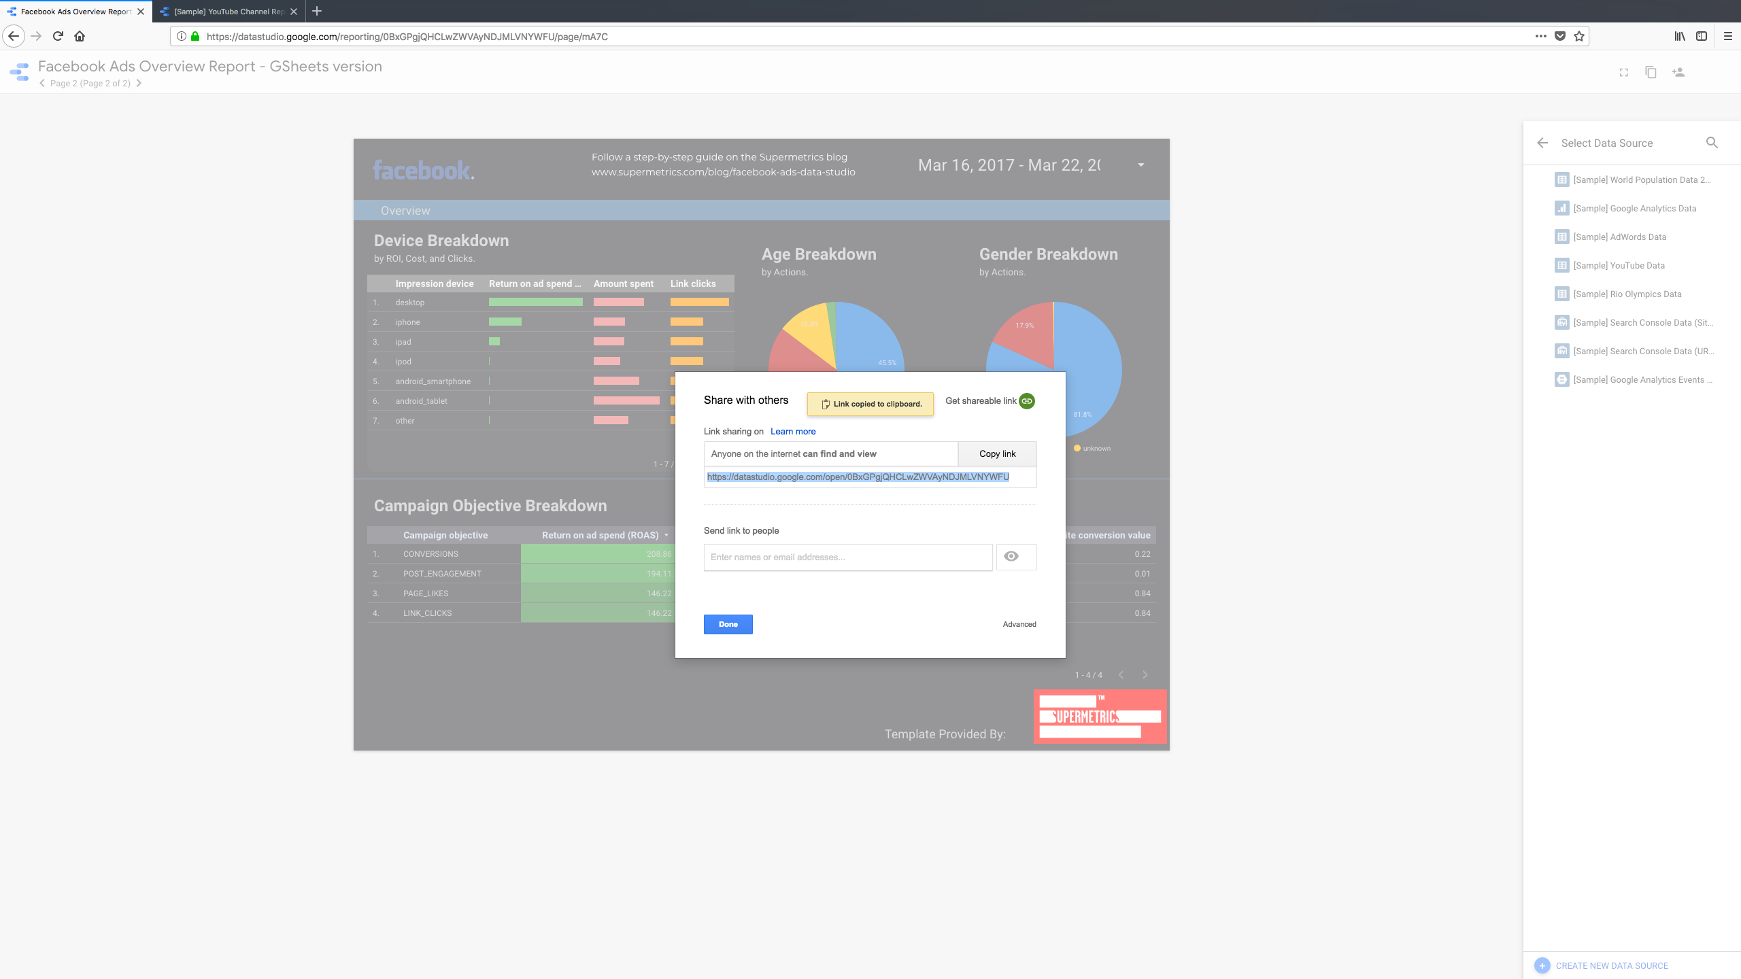Enter fullscreen presentation mode icon

pyautogui.click(x=1624, y=72)
